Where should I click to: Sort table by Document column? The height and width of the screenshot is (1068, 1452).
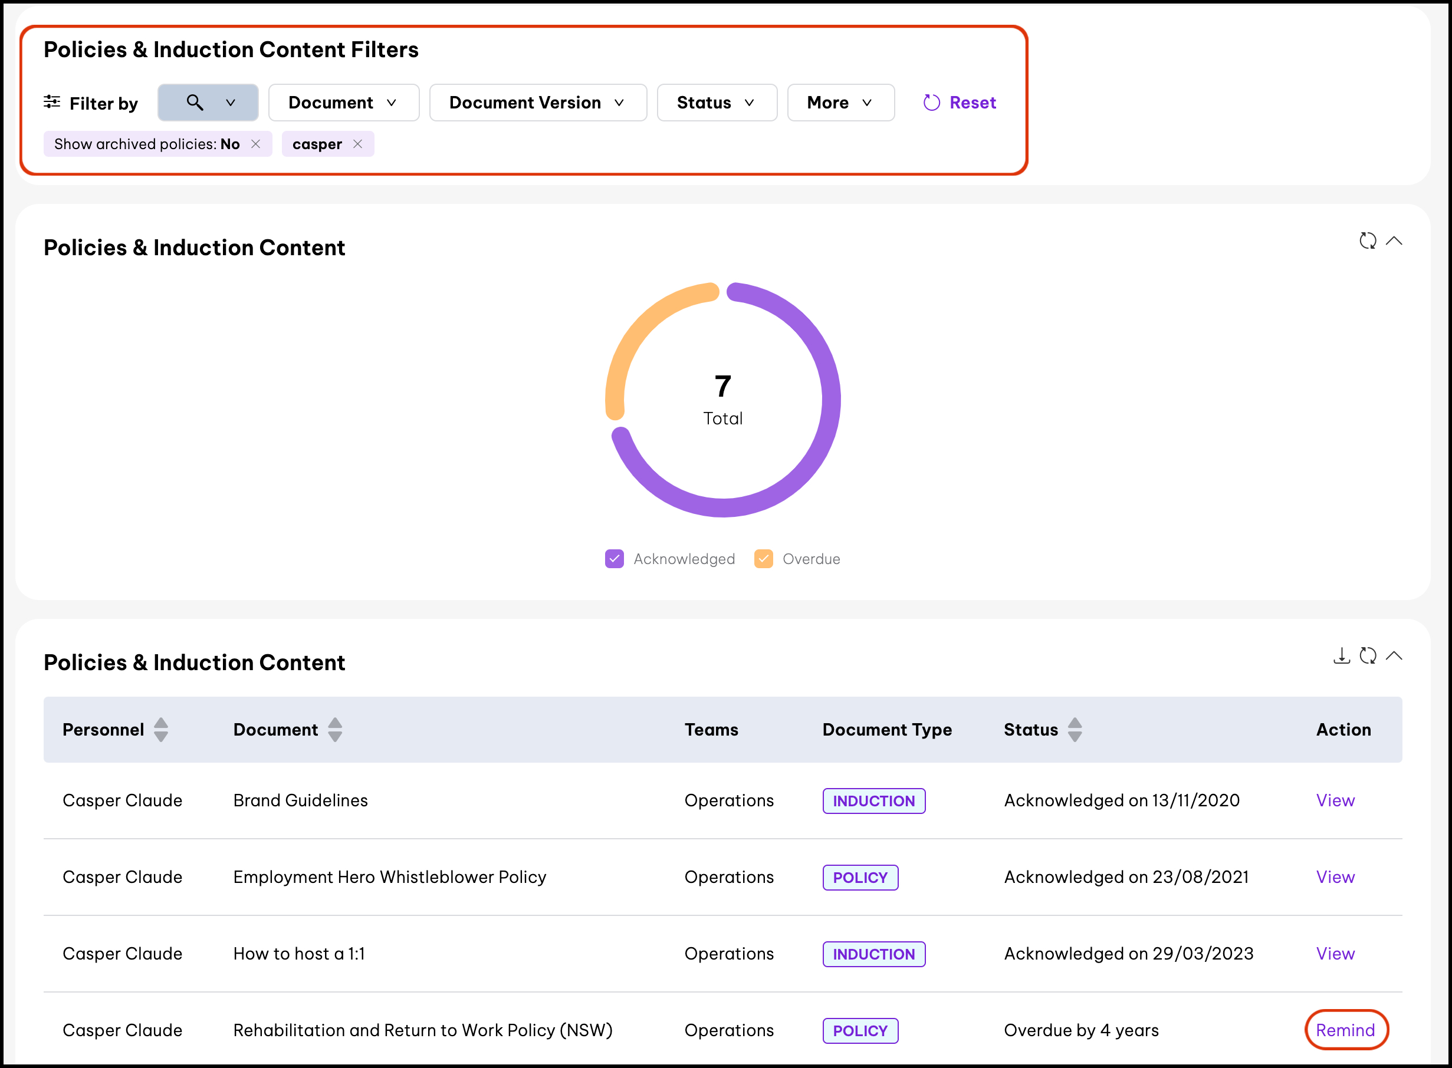pyautogui.click(x=334, y=730)
